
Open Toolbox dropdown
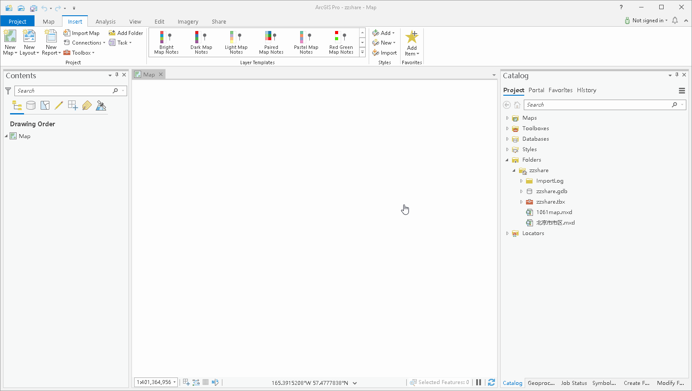coord(79,53)
